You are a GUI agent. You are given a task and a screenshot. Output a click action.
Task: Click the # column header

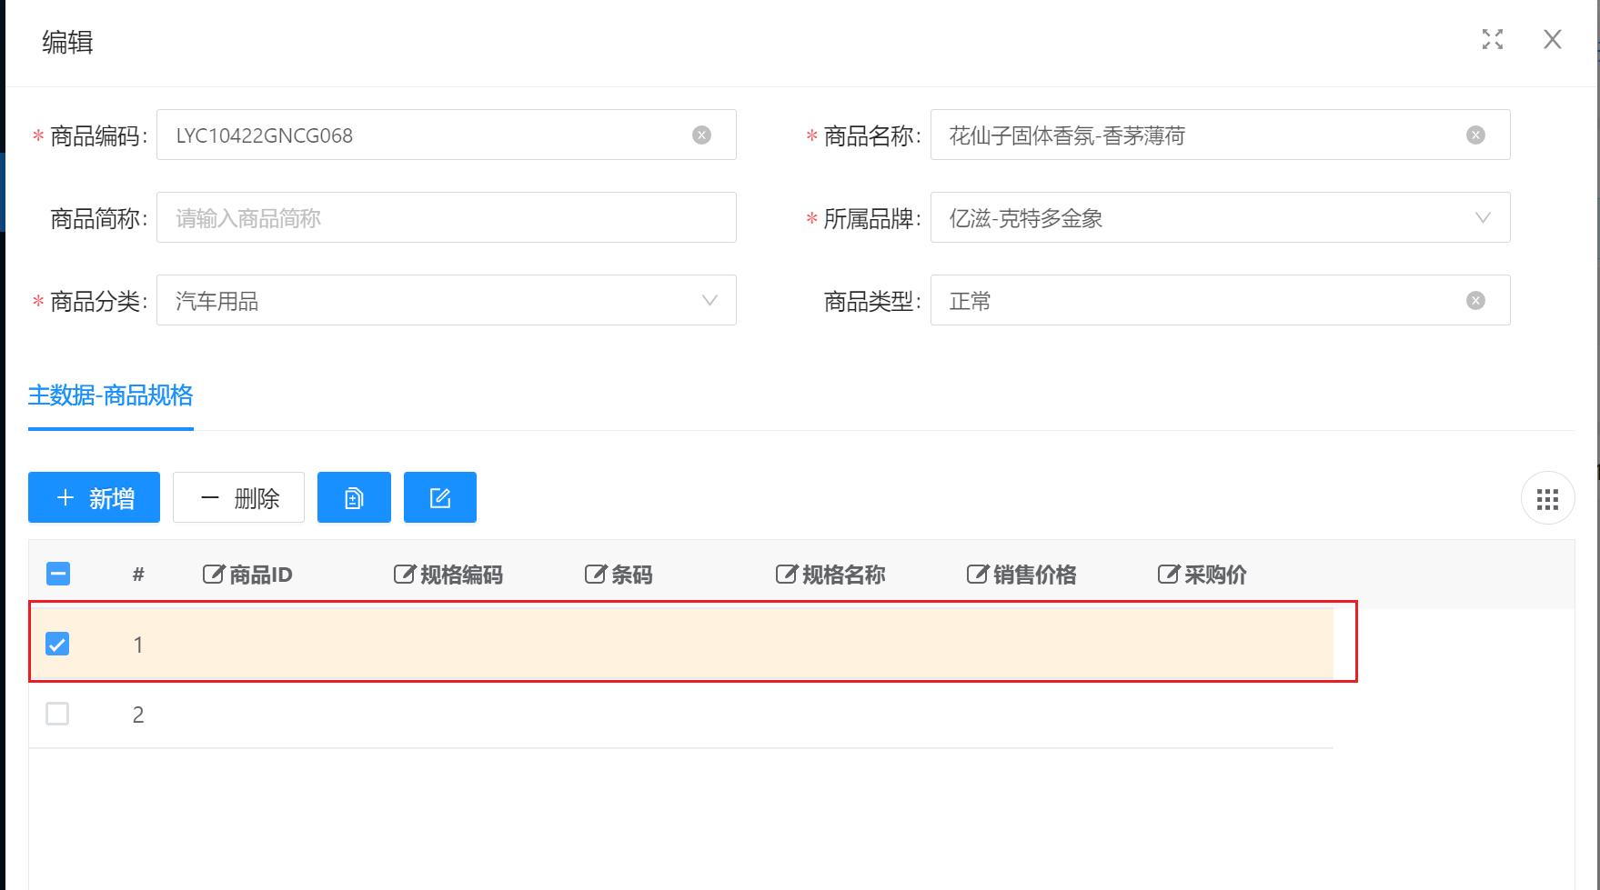(x=138, y=574)
